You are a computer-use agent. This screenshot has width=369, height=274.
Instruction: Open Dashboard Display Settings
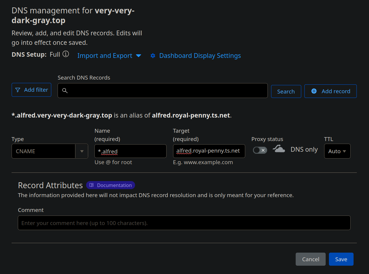tap(200, 56)
